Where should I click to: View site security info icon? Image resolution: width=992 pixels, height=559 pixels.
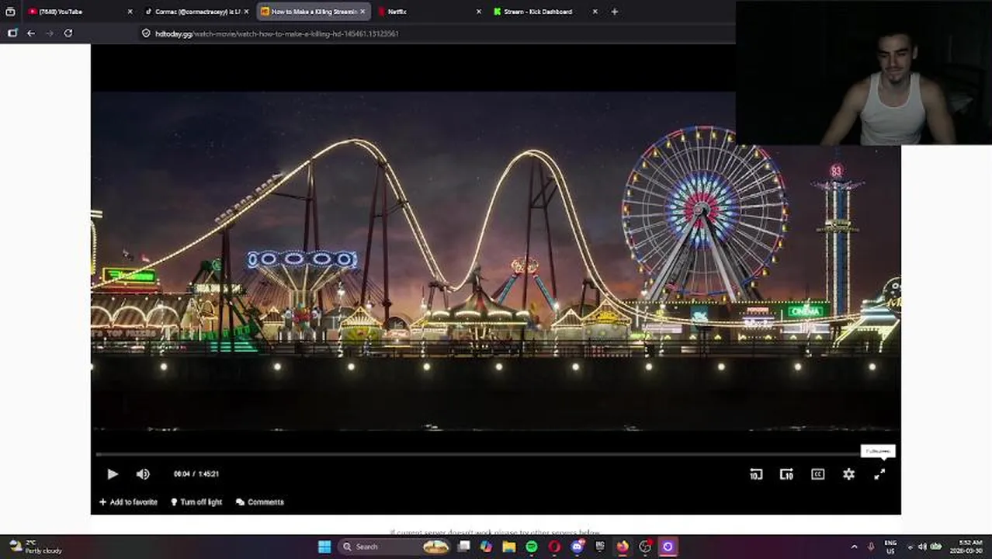[x=146, y=33]
